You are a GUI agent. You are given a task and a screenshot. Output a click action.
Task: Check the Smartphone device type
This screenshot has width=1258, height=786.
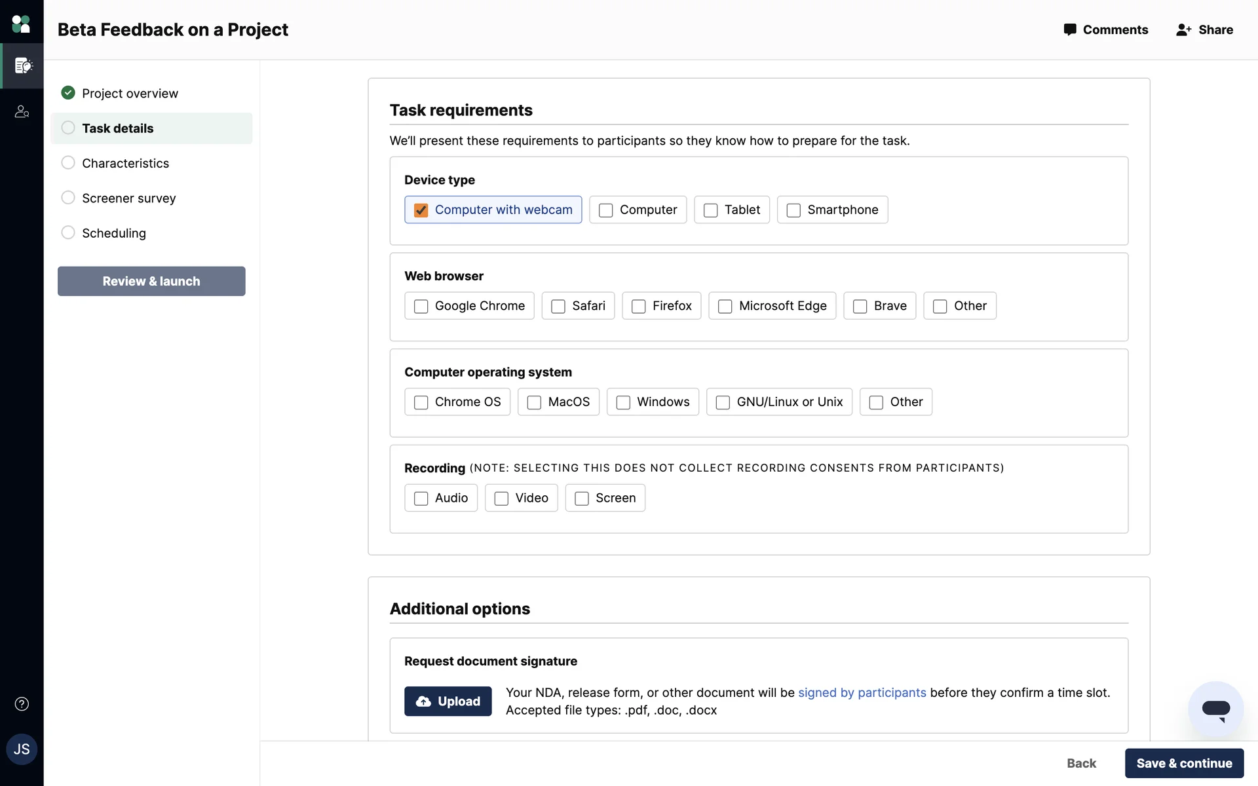pos(793,210)
